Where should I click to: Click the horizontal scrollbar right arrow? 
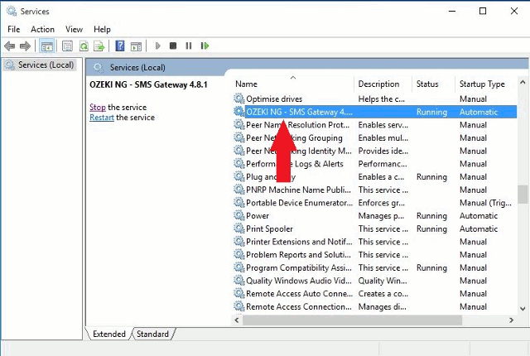click(x=512, y=320)
